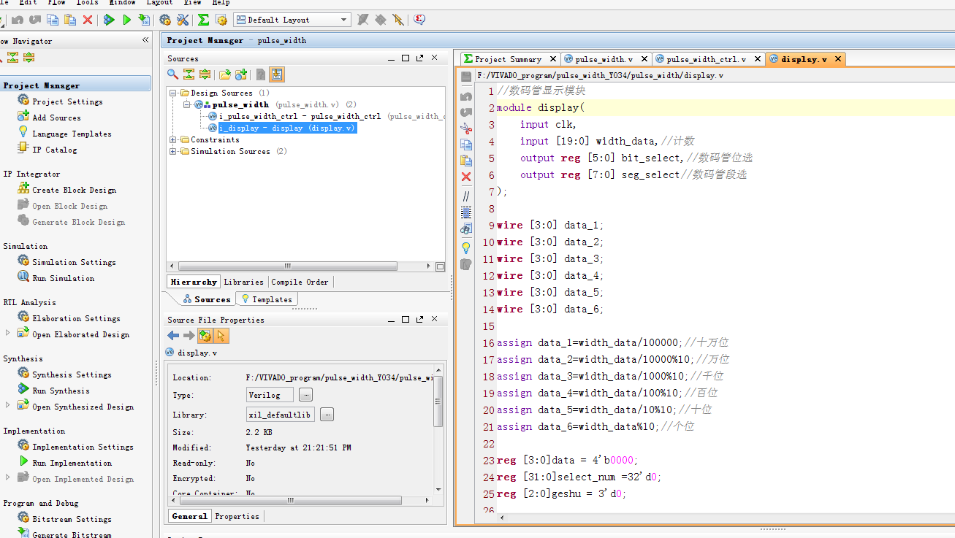Click the ellipsis button next to Library field
The height and width of the screenshot is (538, 955).
pyautogui.click(x=327, y=415)
